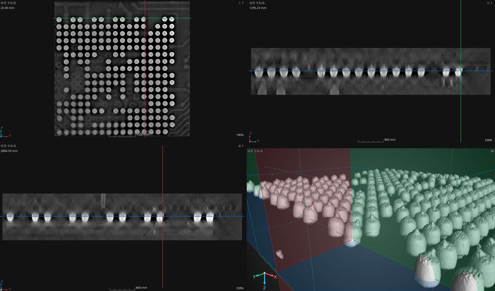
Task: Click the ZY axis triad in the right view
Action: (x=254, y=138)
